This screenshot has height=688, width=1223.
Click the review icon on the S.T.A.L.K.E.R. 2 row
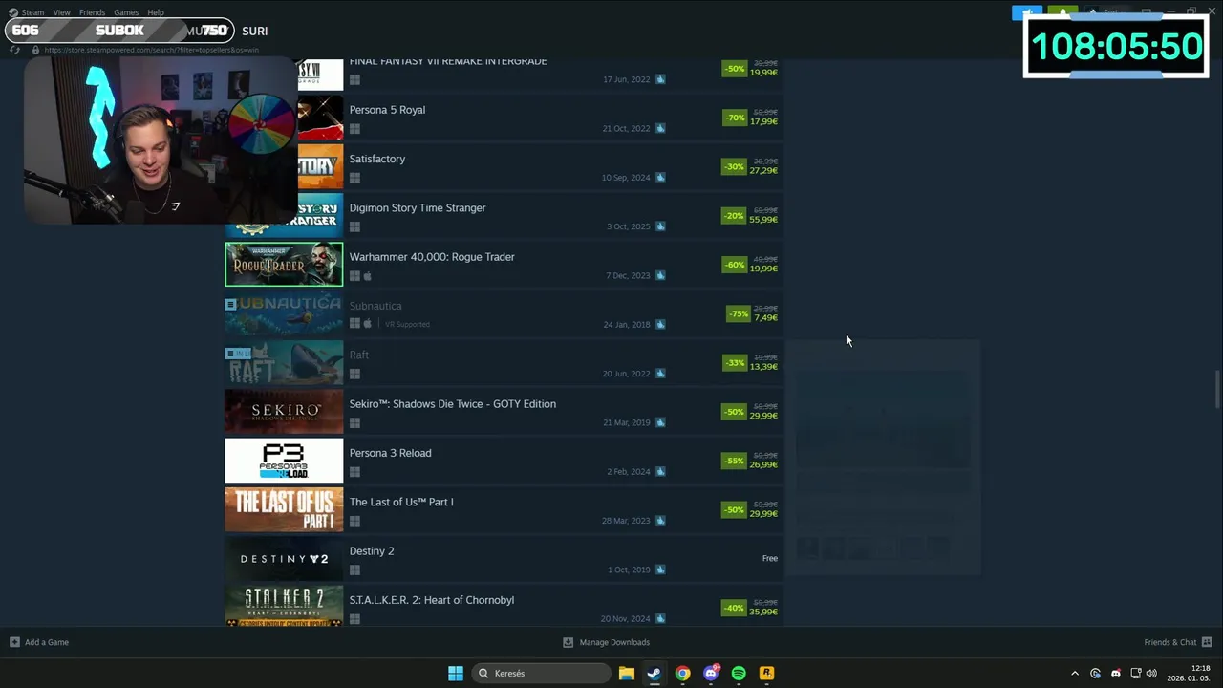[660, 619]
